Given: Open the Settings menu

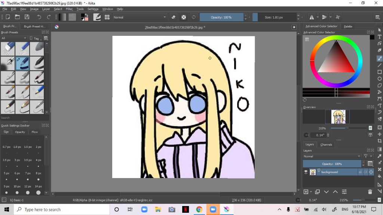Looking at the screenshot, I should click(93, 9).
